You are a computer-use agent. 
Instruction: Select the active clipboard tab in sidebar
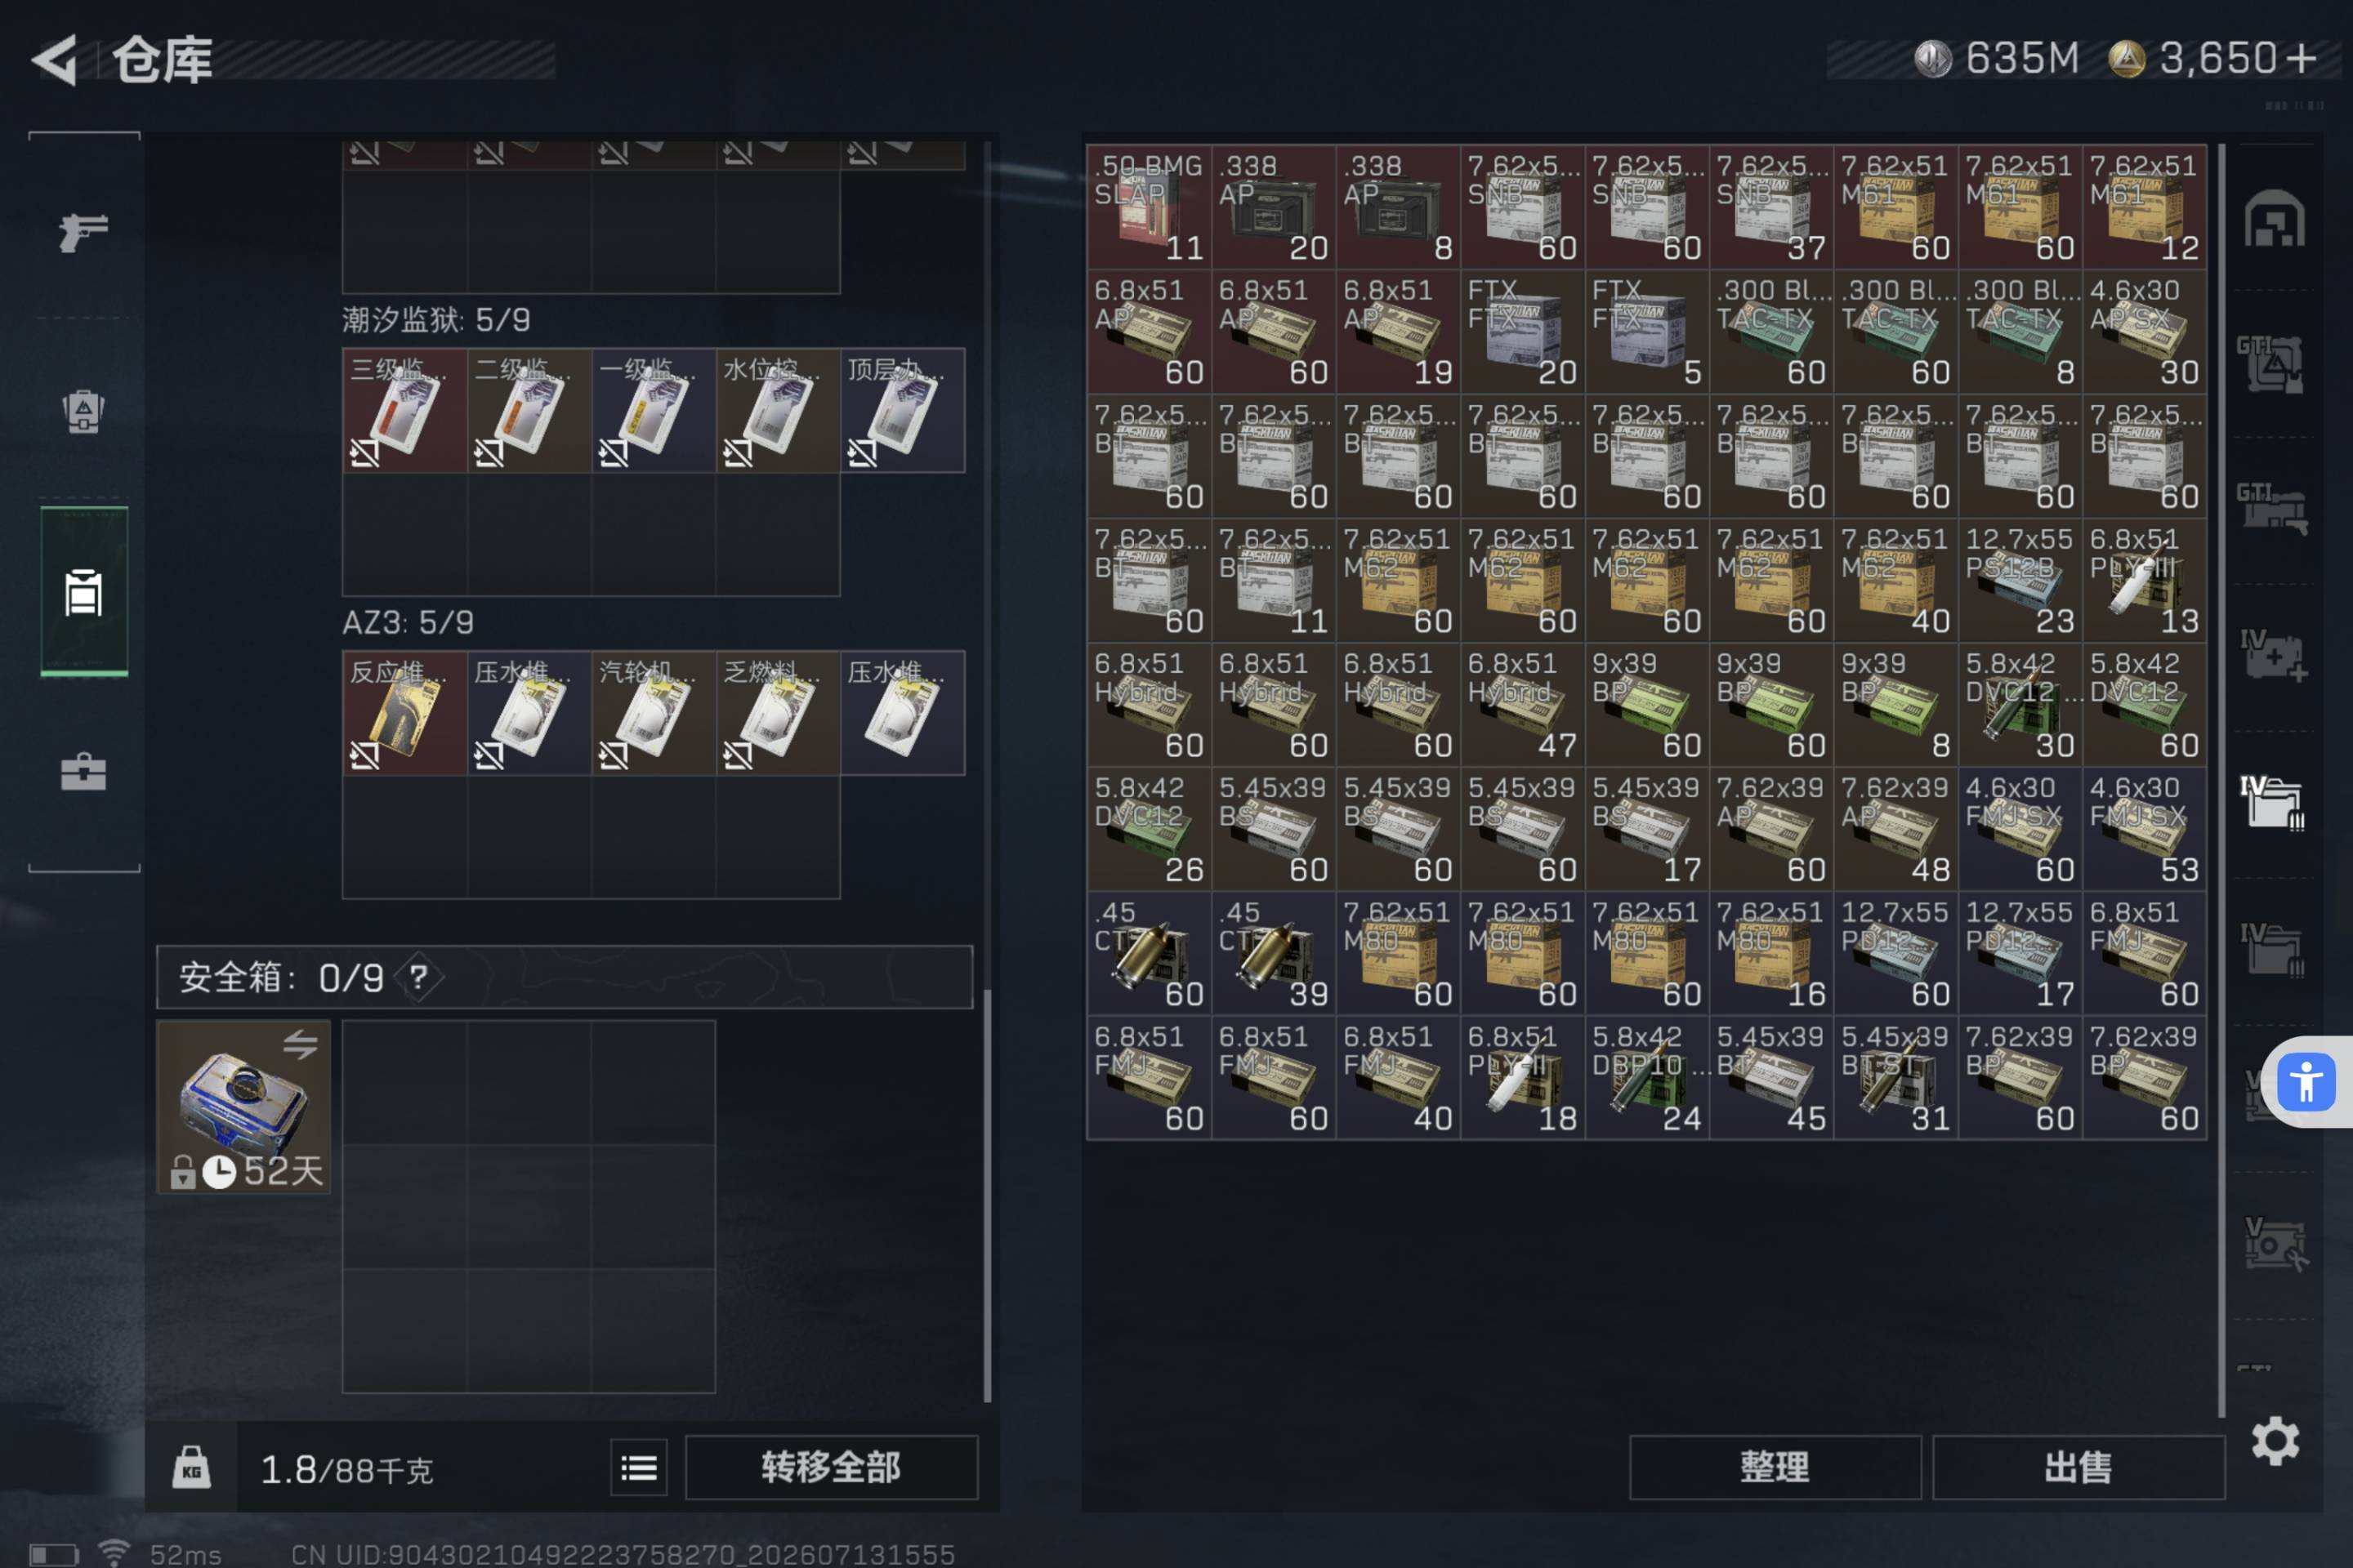click(83, 592)
